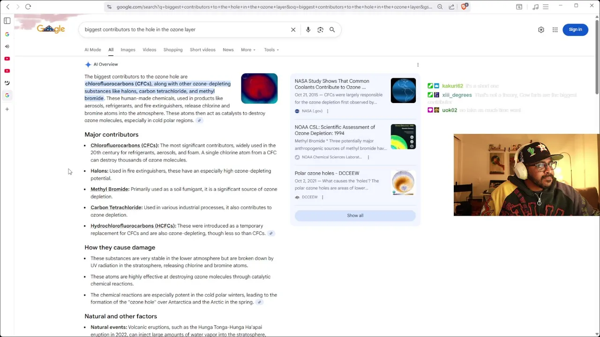Screen dimensions: 600x337
Task: Open three-dot menu beside NASA (.gov) source
Action: tap(327, 111)
